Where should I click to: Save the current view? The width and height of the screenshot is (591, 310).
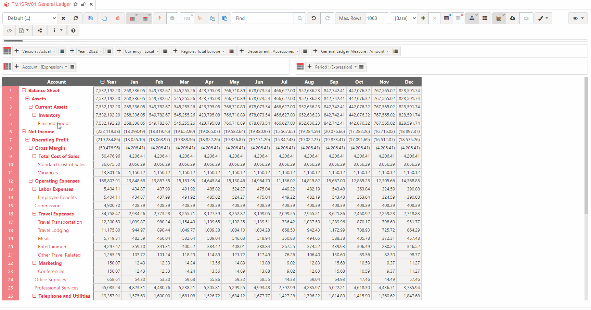coord(91,18)
